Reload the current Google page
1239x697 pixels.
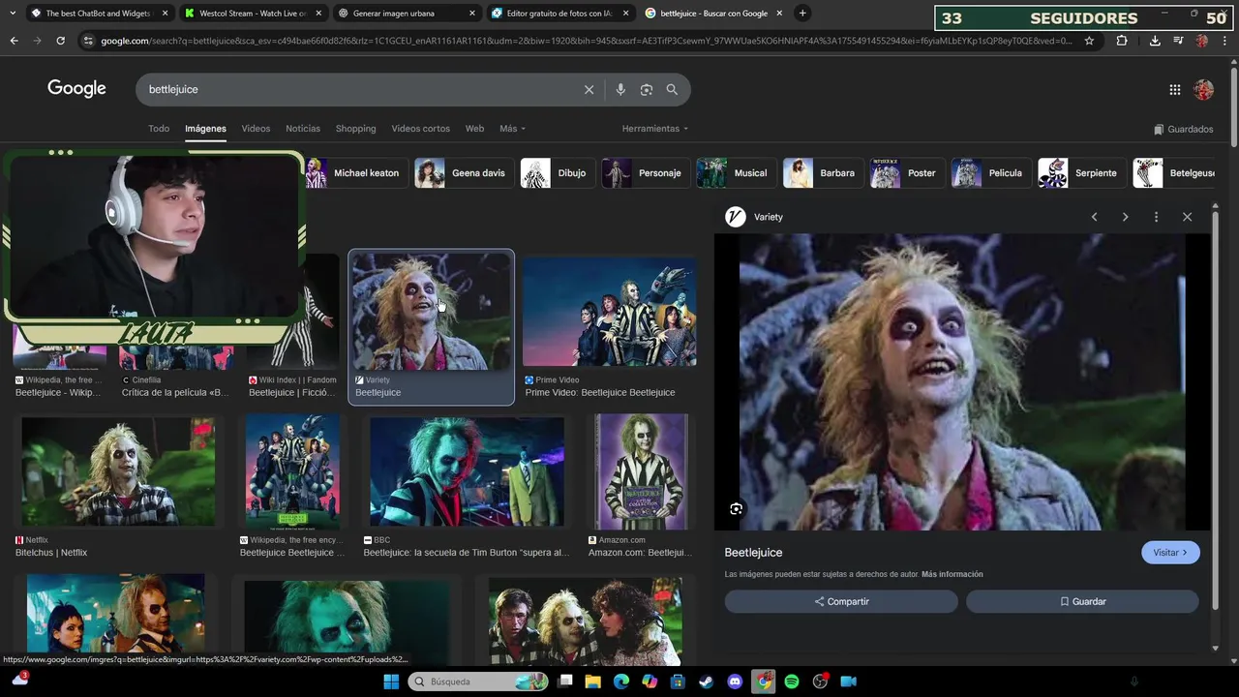[x=60, y=41]
